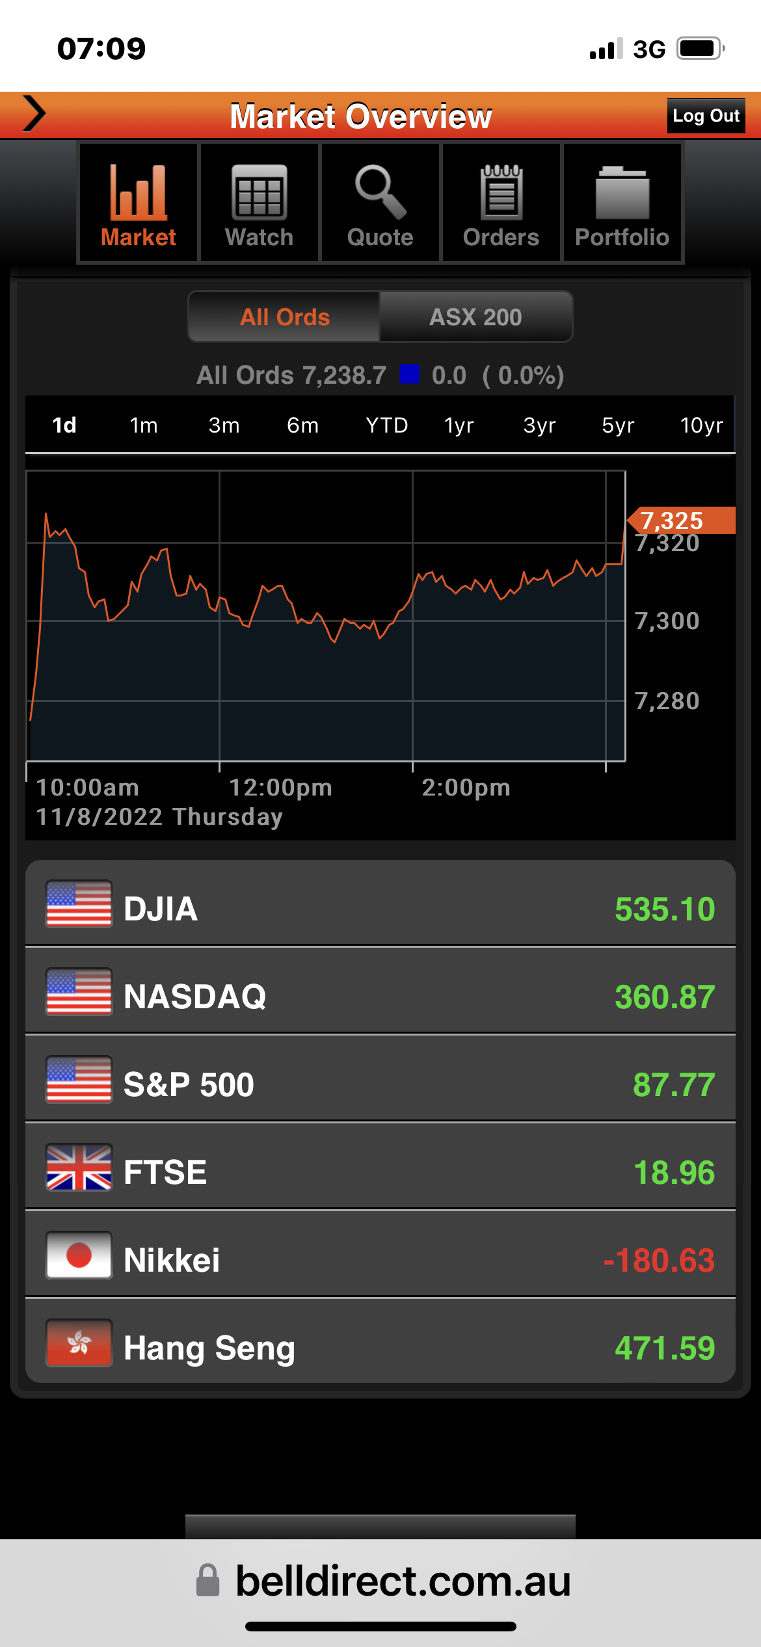Open the Portfolio folder icon
Image resolution: width=761 pixels, height=1647 pixels.
tap(622, 193)
